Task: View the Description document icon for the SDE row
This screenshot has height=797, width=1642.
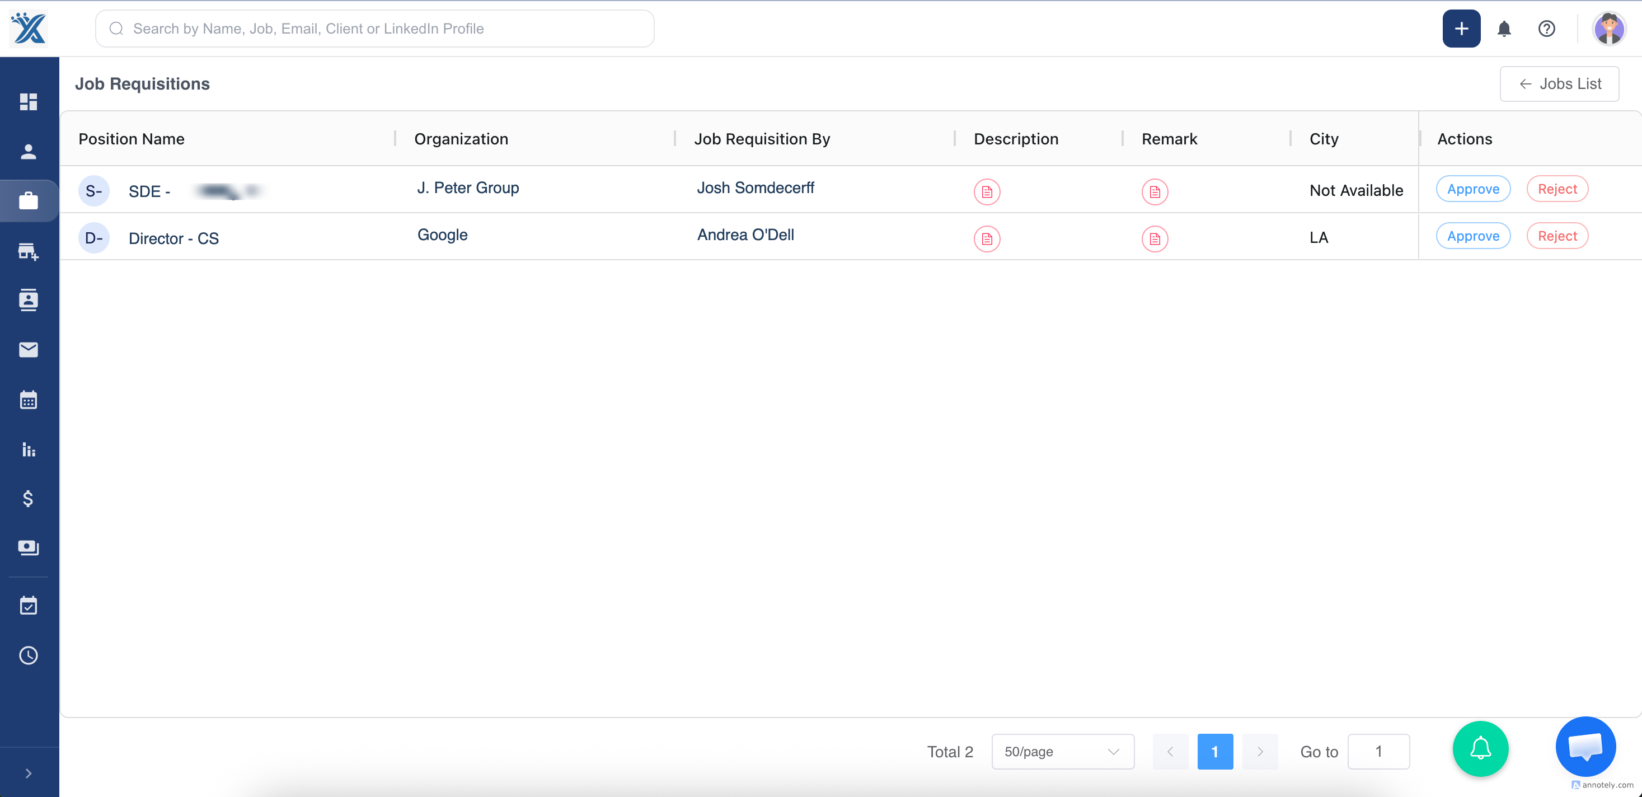Action: 987,192
